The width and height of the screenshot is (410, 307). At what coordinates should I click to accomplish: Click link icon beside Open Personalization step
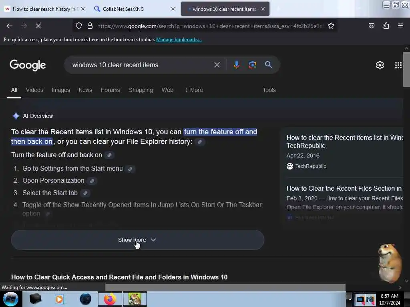coord(92,181)
